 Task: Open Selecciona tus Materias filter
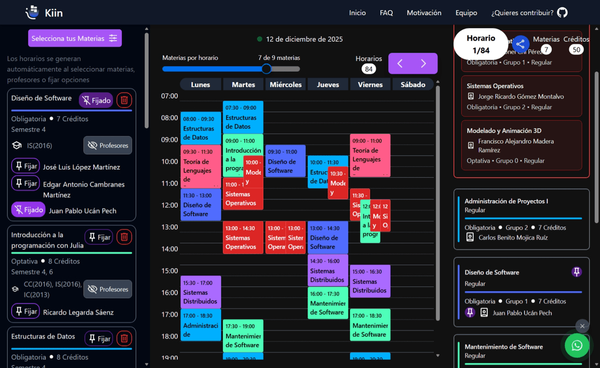(75, 38)
